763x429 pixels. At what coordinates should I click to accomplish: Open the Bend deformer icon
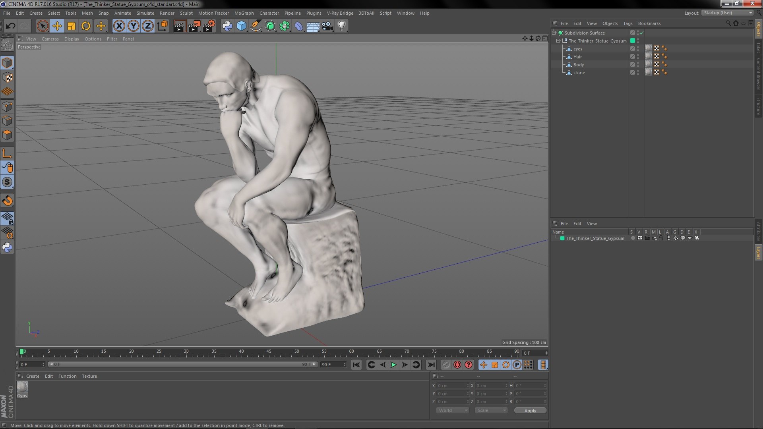(x=299, y=26)
